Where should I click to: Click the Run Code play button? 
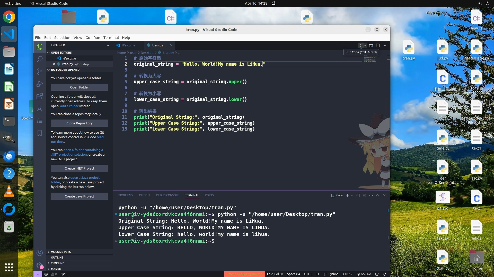[361, 45]
